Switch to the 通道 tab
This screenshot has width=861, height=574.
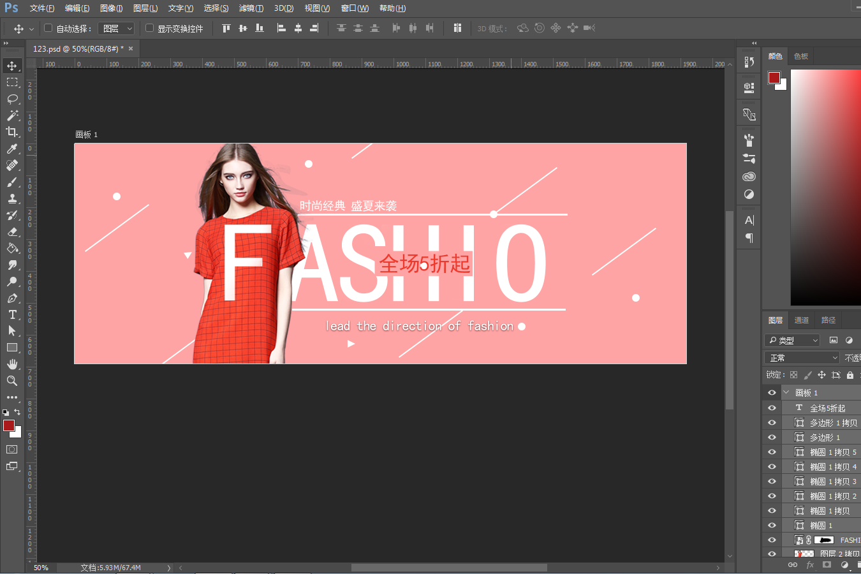(802, 320)
